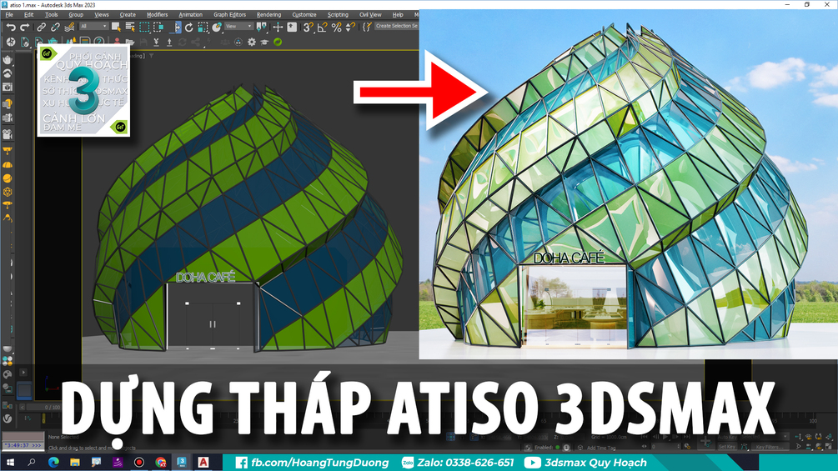Viewport: 838px width, 471px height.
Task: Activate the Select Object tool
Action: tap(116, 27)
